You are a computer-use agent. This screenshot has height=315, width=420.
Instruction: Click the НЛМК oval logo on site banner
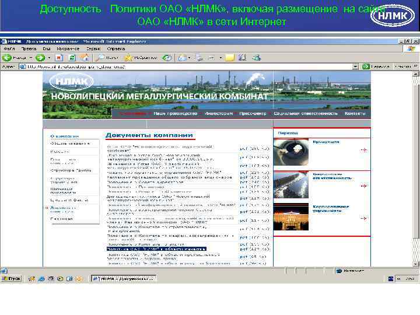[x=71, y=82]
